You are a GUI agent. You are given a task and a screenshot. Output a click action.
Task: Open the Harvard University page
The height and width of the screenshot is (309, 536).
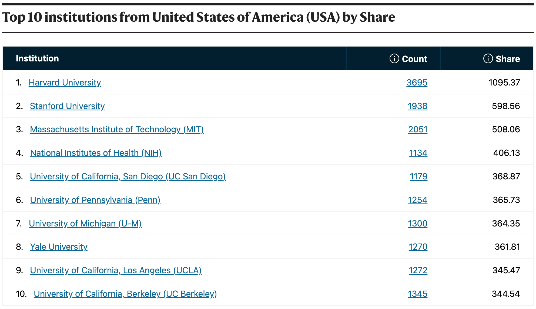point(65,83)
